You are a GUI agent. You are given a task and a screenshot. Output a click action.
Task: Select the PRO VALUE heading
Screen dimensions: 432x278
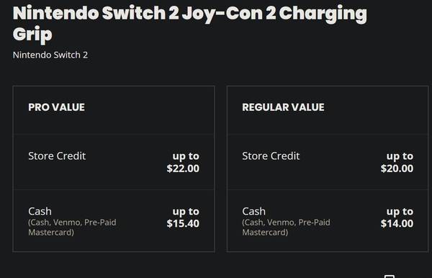[x=56, y=107]
